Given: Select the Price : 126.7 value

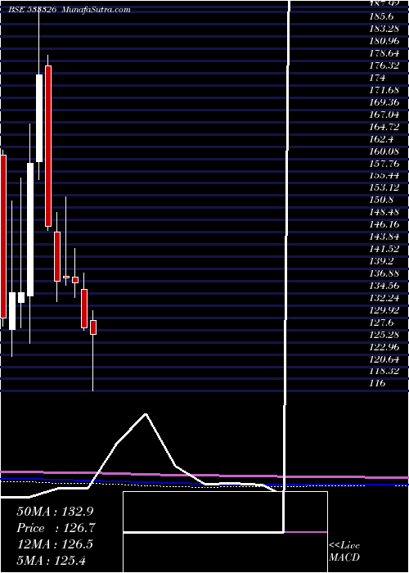Looking at the screenshot, I should 56,528.
